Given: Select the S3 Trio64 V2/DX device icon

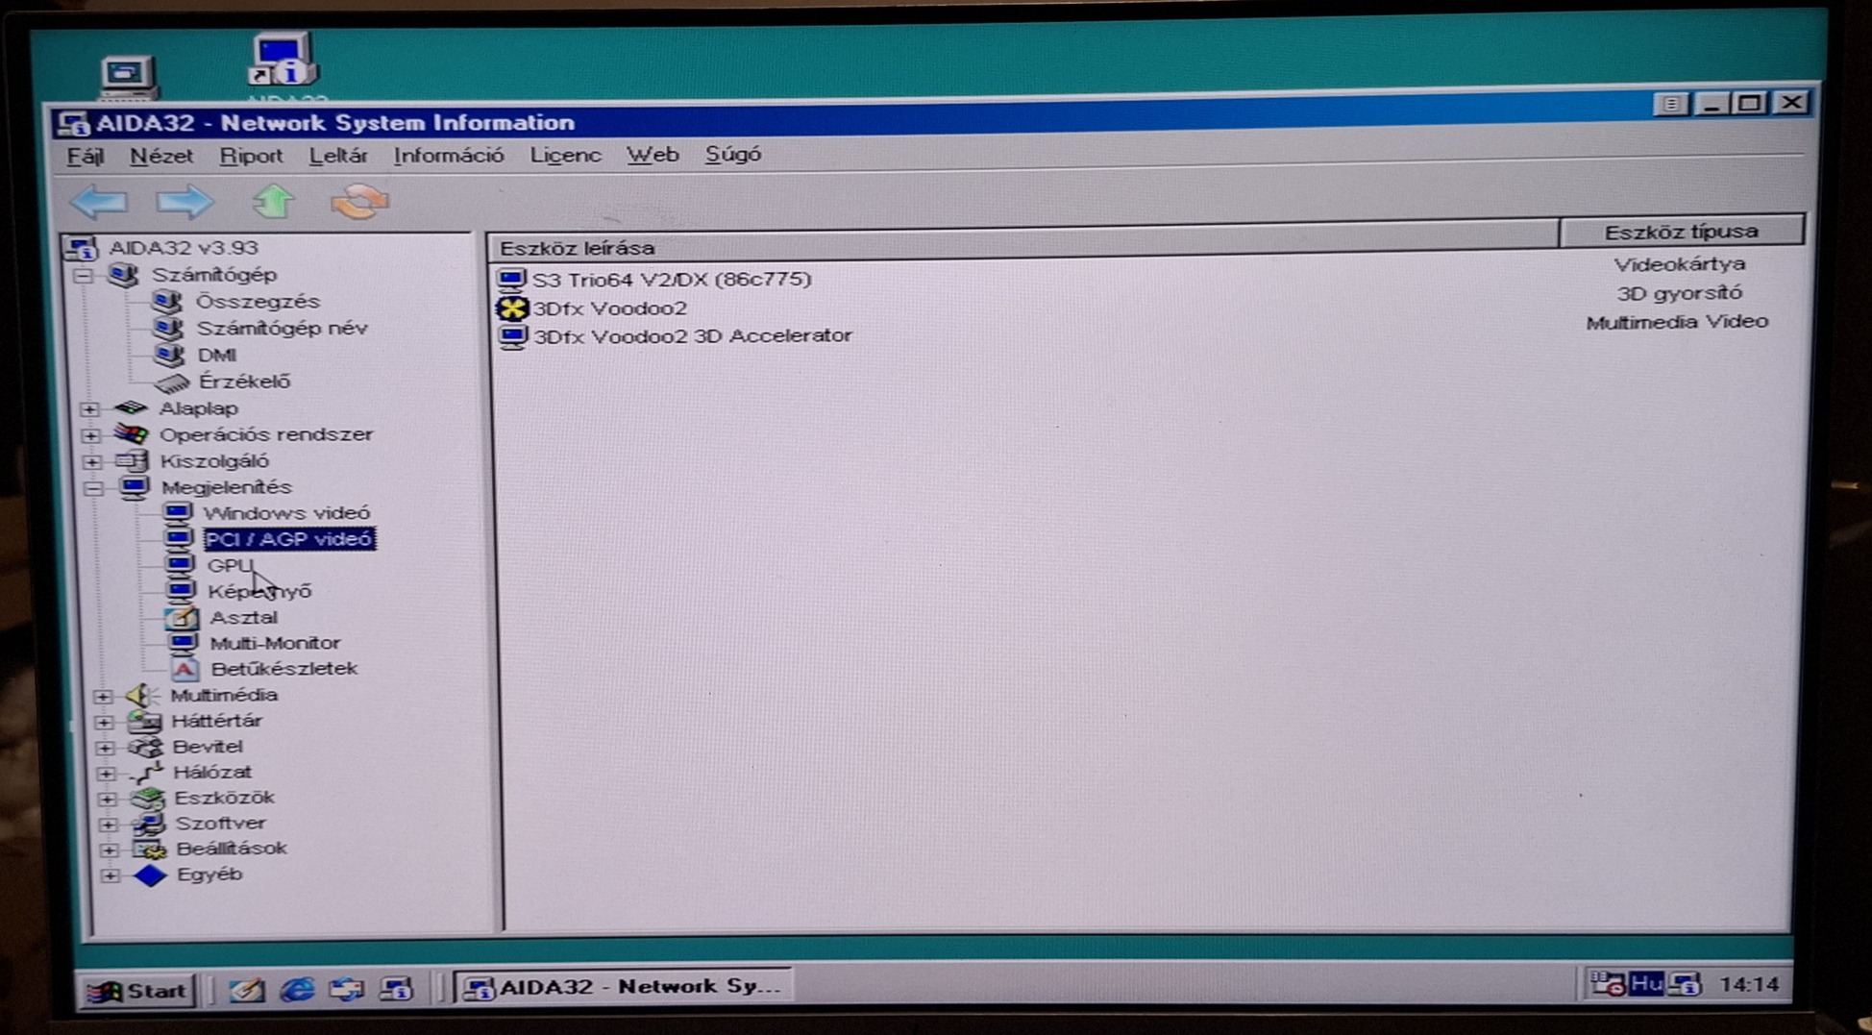Looking at the screenshot, I should (x=511, y=280).
